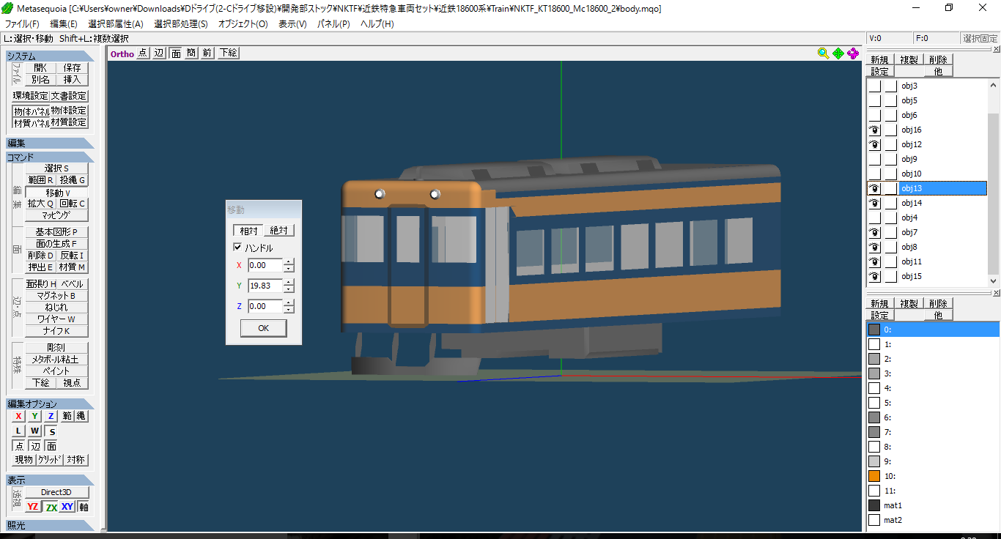Viewport: 1001px width, 539px height.
Task: Collapse the システム panel section
Action: 50,56
